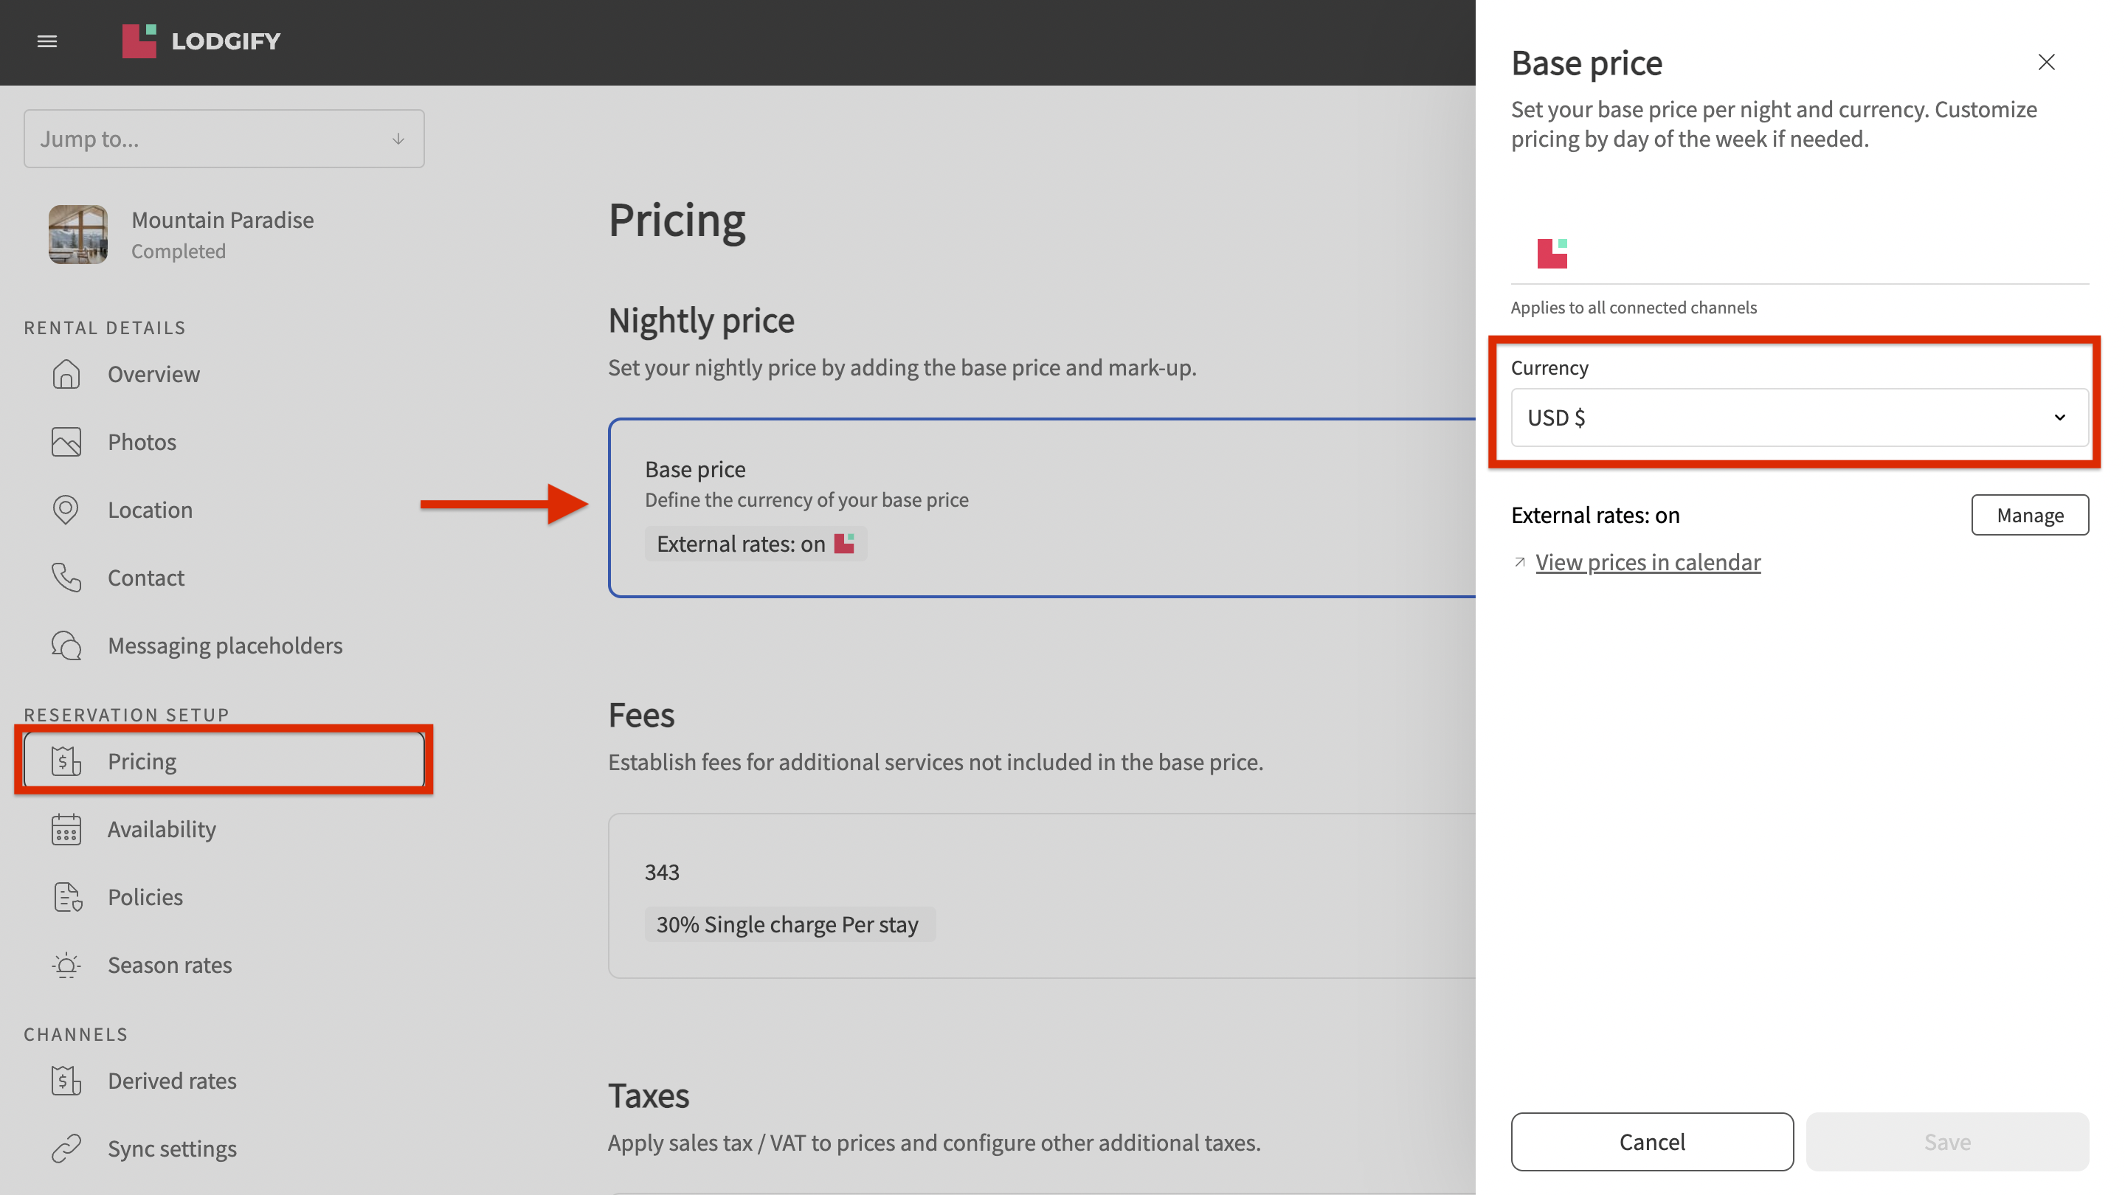Click the Completed status text

point(178,251)
